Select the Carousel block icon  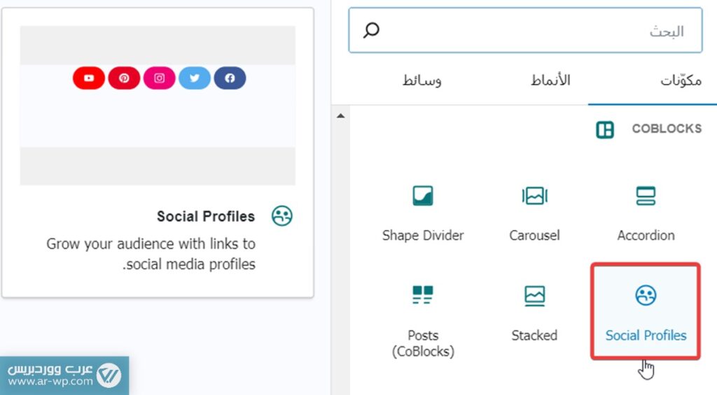click(534, 196)
